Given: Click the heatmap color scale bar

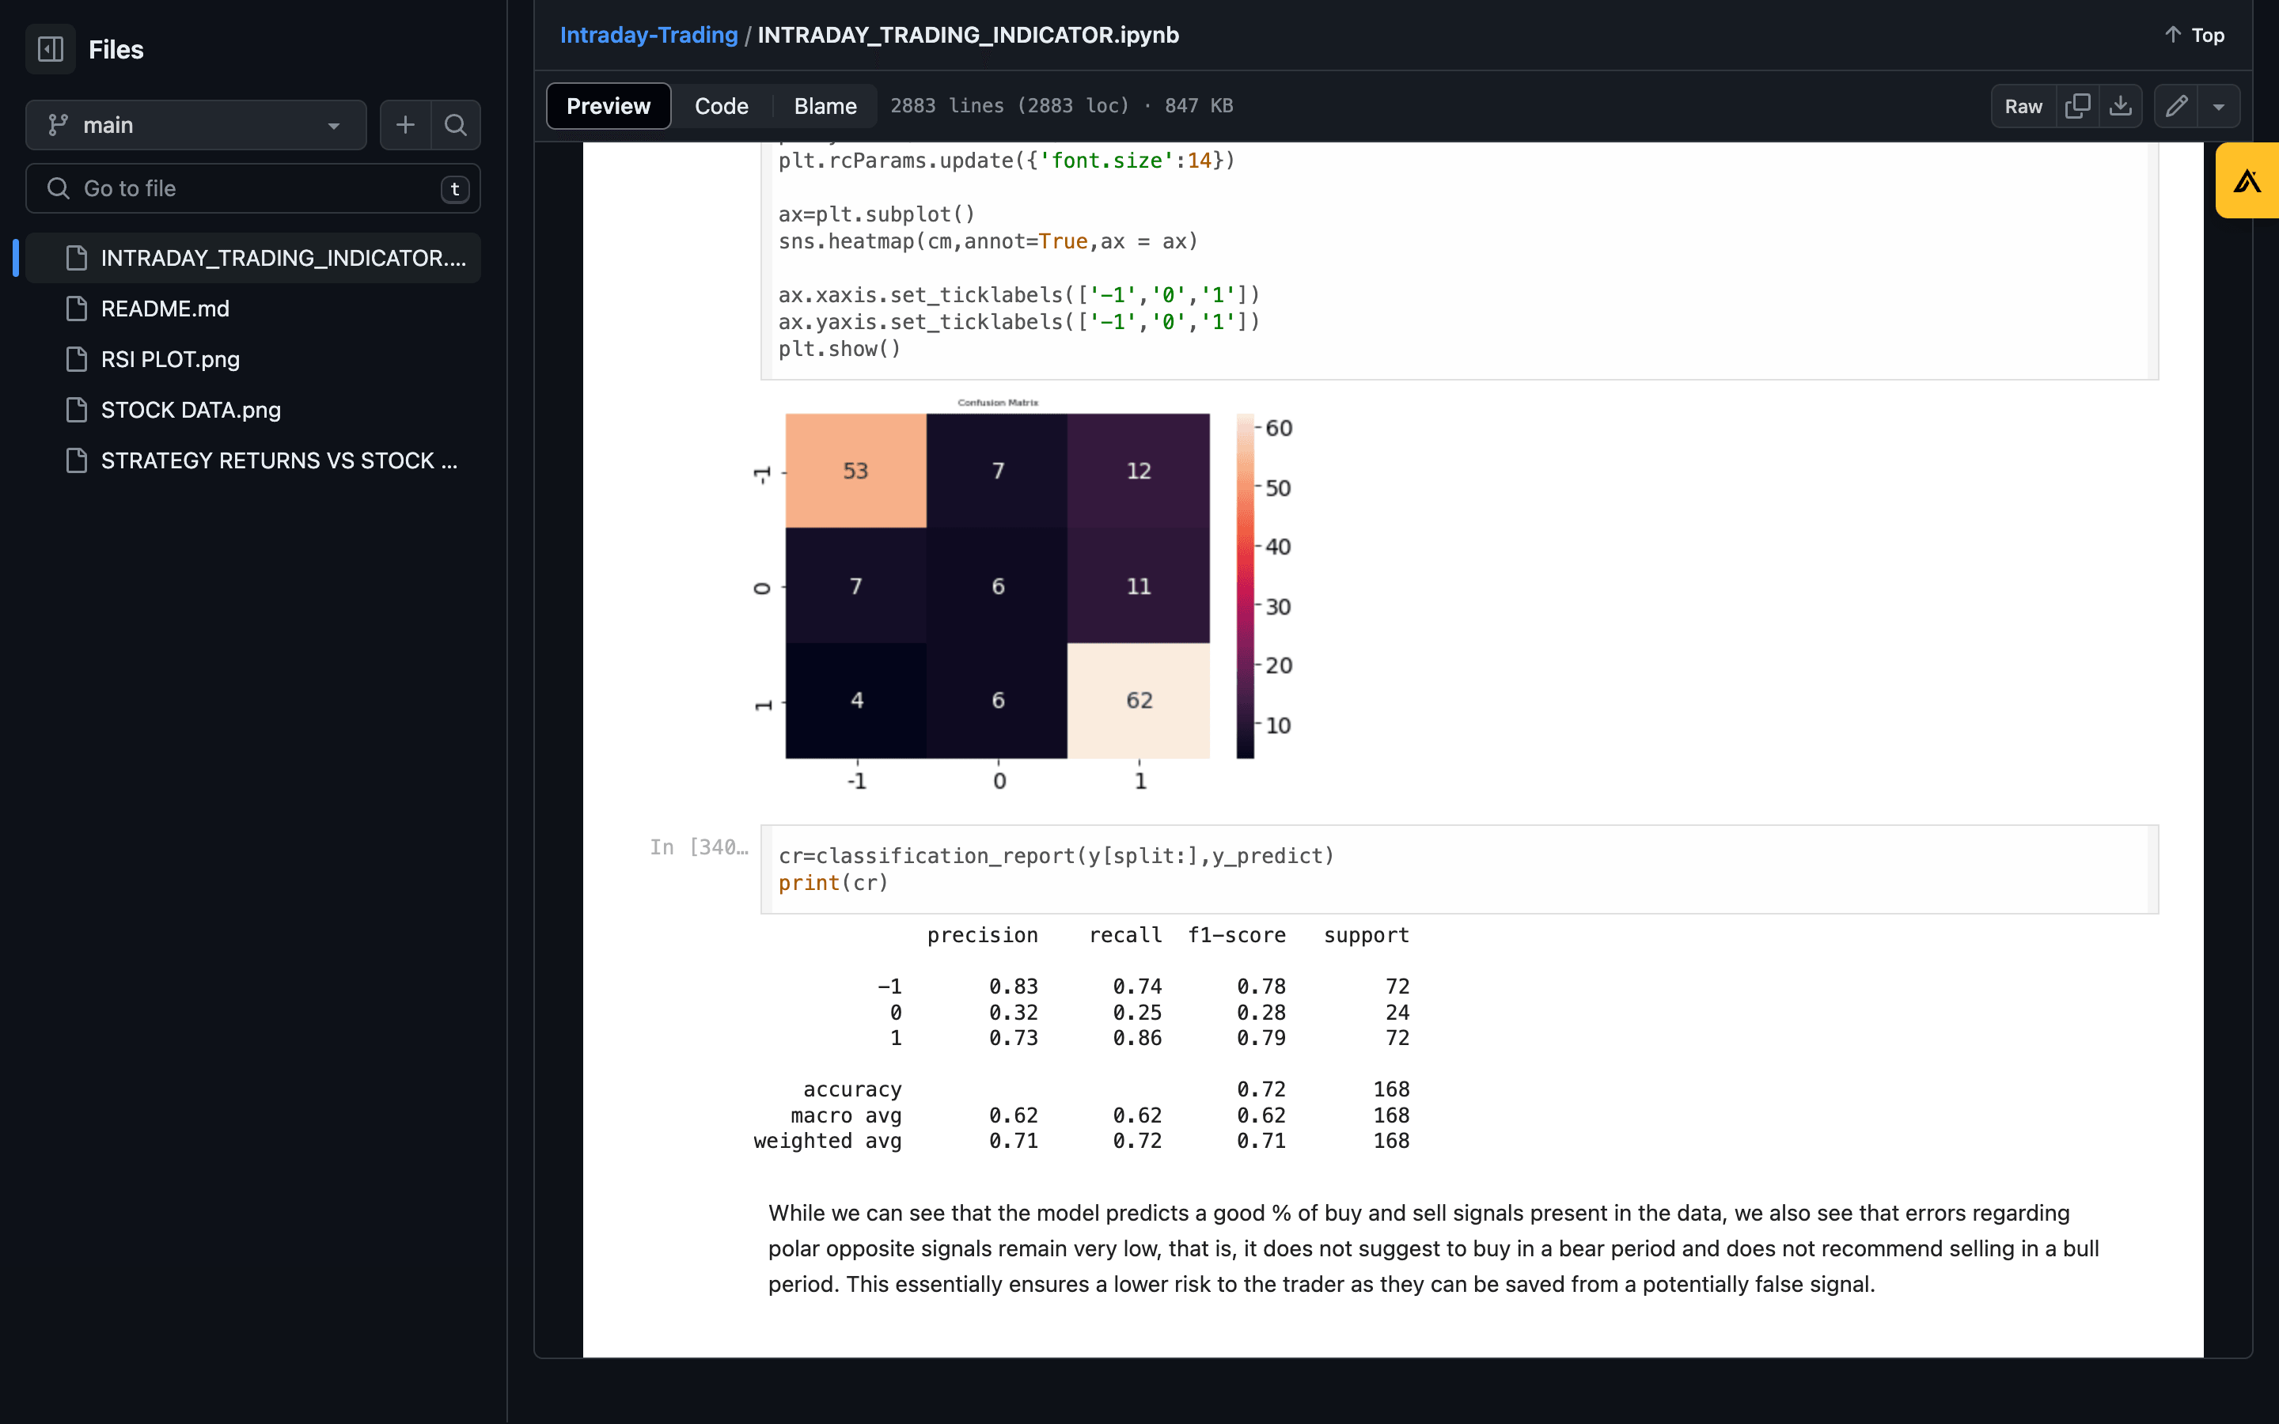Looking at the screenshot, I should click(x=1245, y=585).
